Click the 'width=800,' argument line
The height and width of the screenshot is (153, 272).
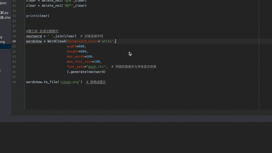click(x=76, y=46)
